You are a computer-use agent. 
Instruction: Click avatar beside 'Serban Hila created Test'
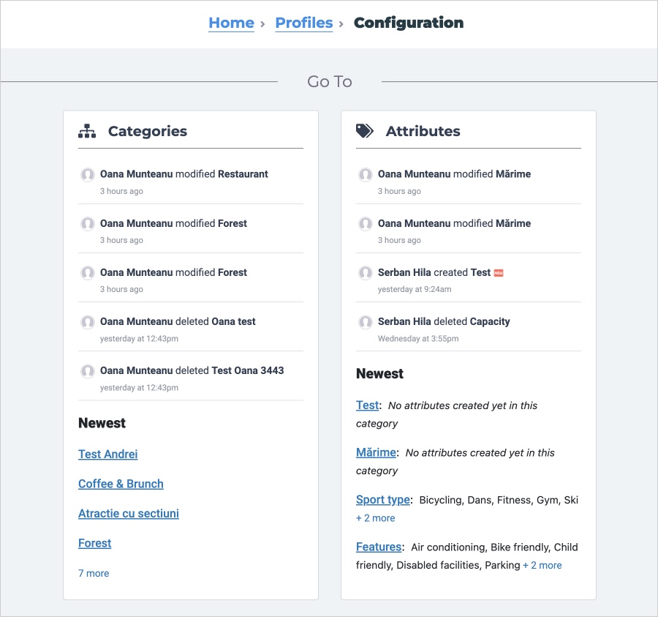(366, 272)
